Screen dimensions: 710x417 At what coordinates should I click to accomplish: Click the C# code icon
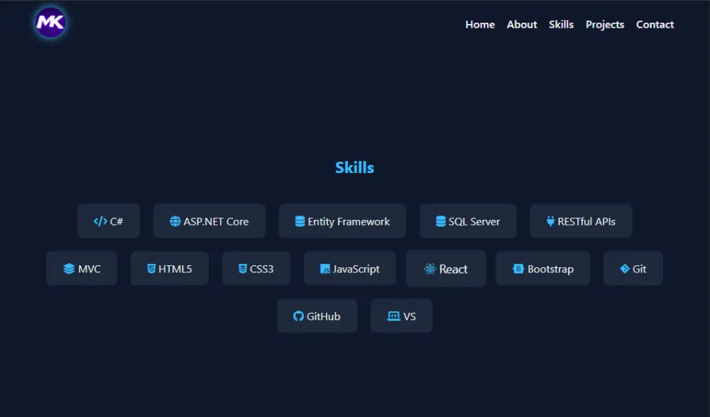(99, 221)
